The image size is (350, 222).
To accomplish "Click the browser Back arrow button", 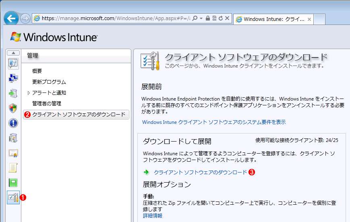I will point(11,18).
